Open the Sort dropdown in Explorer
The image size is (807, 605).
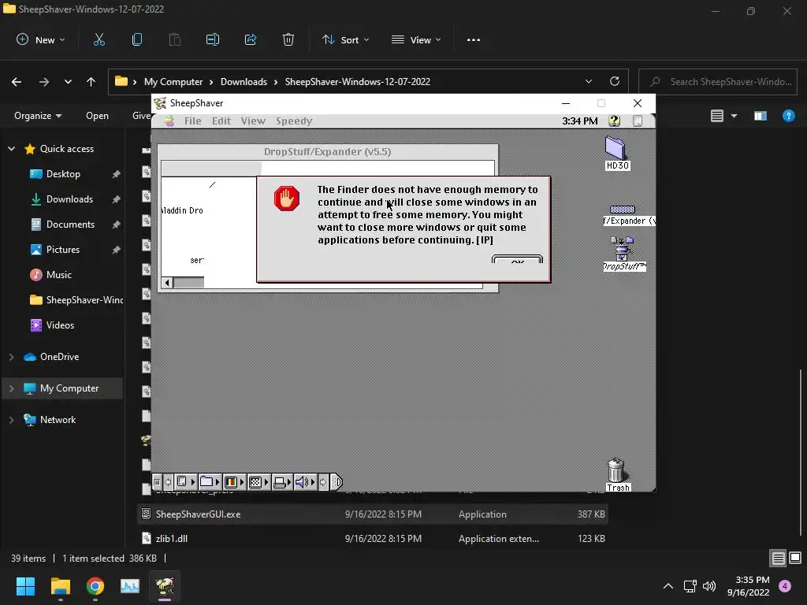click(x=345, y=39)
